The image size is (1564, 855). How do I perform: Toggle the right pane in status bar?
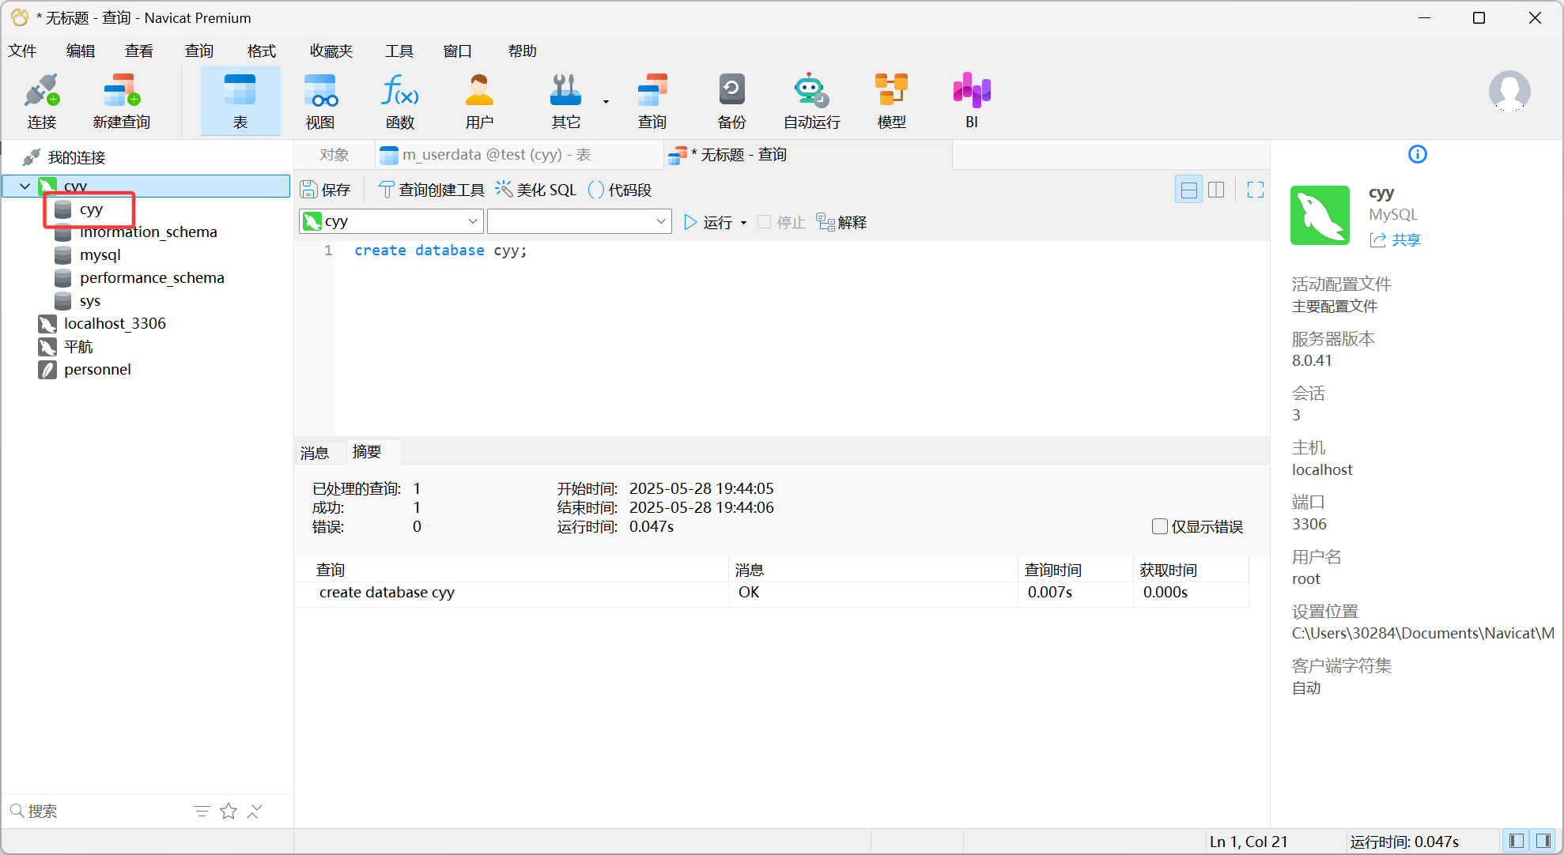tap(1543, 841)
